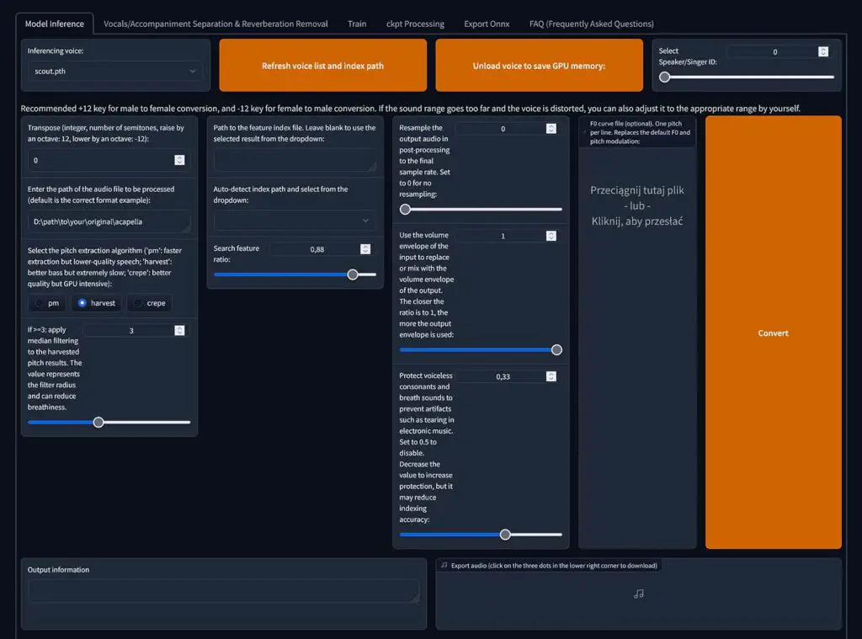Open the Inferencing voice dropdown showing scout.pth

[114, 71]
